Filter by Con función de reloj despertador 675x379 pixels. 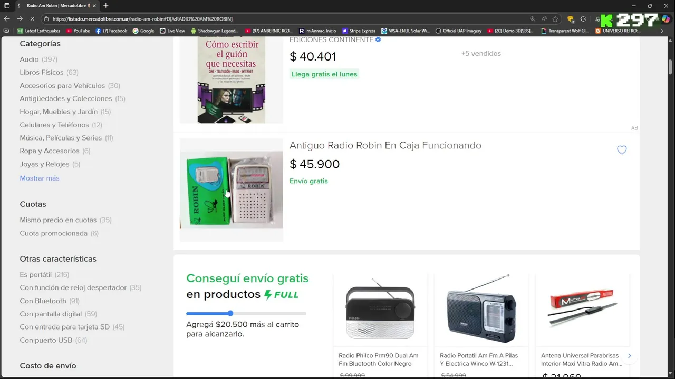coord(81,288)
